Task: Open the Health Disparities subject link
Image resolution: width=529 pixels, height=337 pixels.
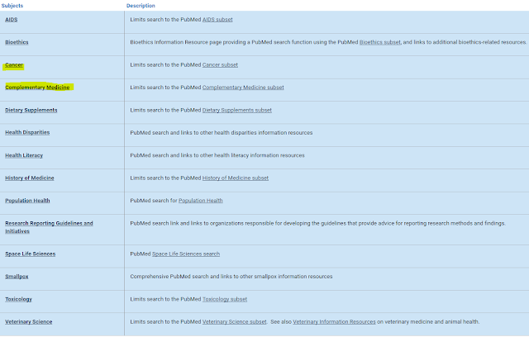Action: [x=27, y=132]
